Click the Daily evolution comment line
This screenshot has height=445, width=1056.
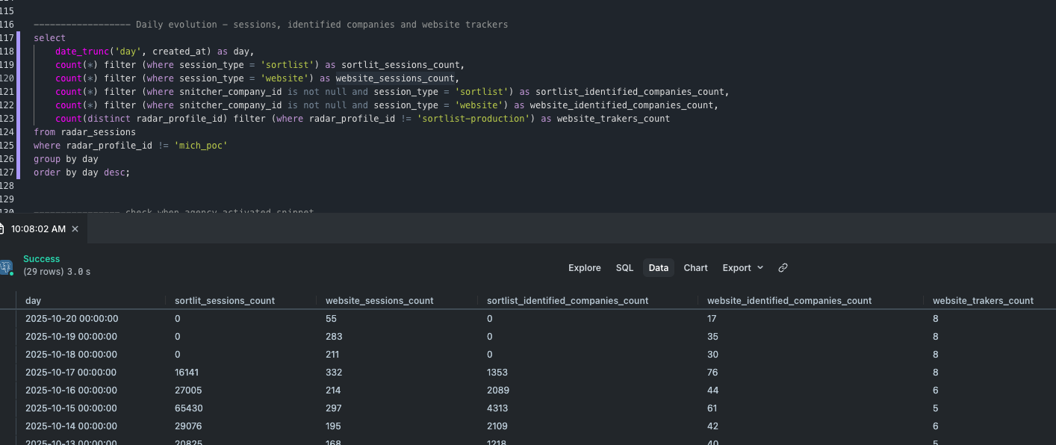click(270, 25)
